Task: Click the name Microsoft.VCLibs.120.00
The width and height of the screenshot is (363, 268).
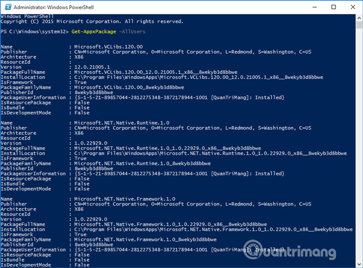Action: tap(108, 47)
